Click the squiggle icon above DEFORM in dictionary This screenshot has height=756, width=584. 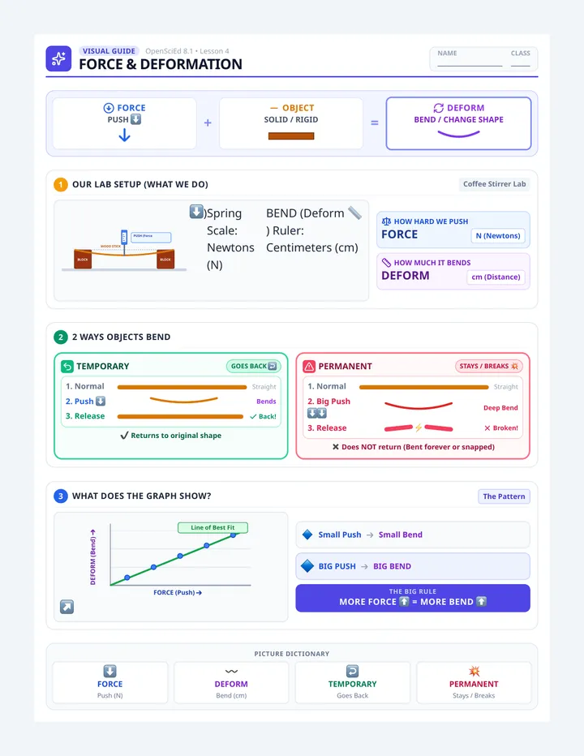click(x=231, y=671)
